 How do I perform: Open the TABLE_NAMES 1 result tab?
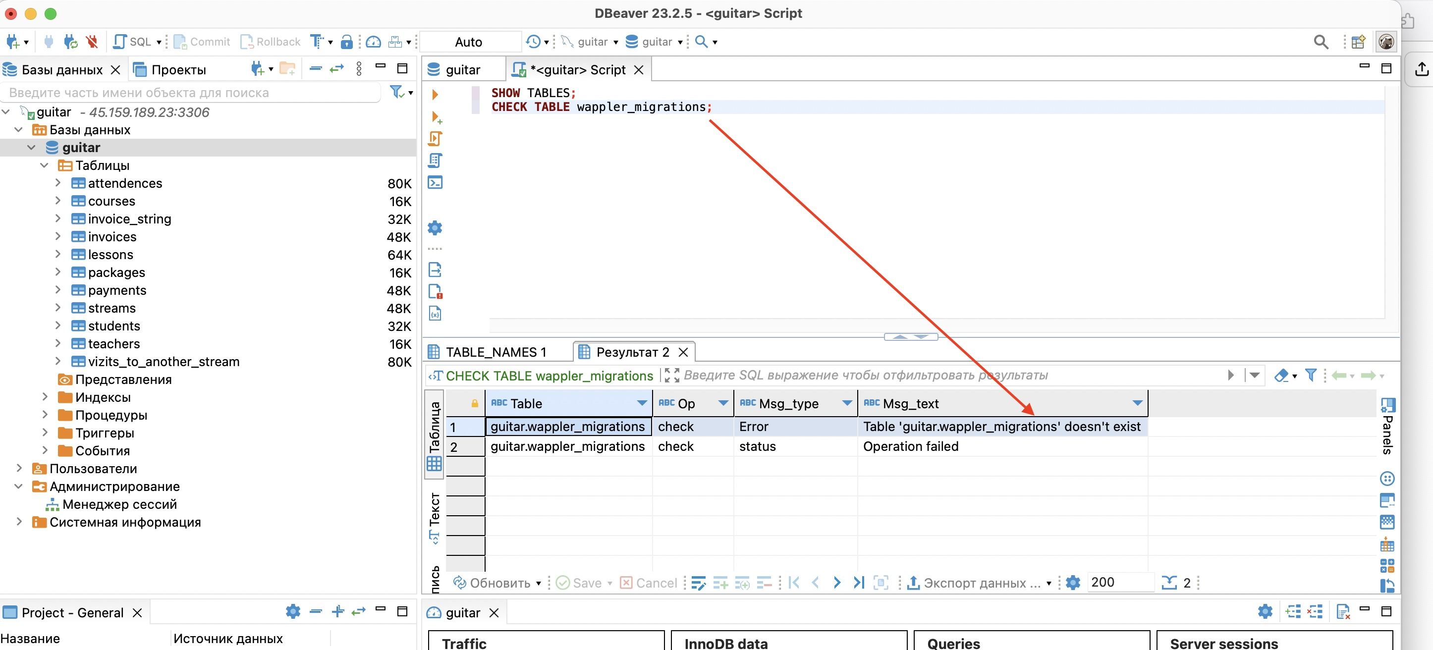tap(496, 352)
